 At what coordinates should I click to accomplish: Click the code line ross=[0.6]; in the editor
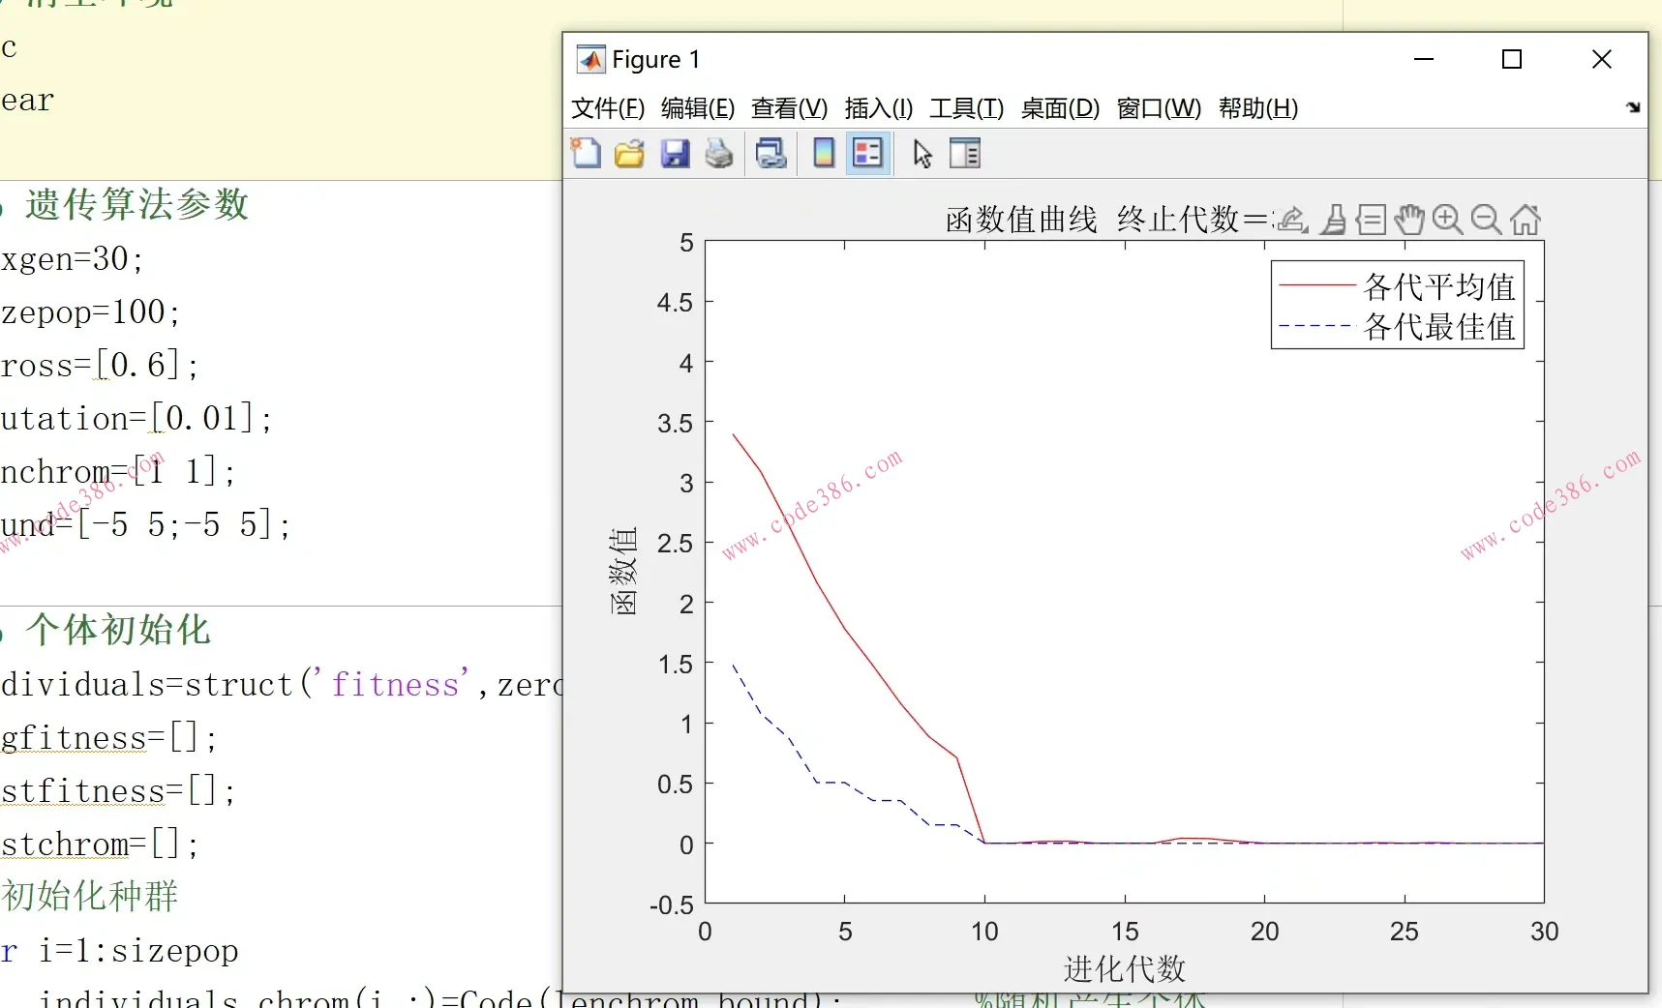(100, 366)
